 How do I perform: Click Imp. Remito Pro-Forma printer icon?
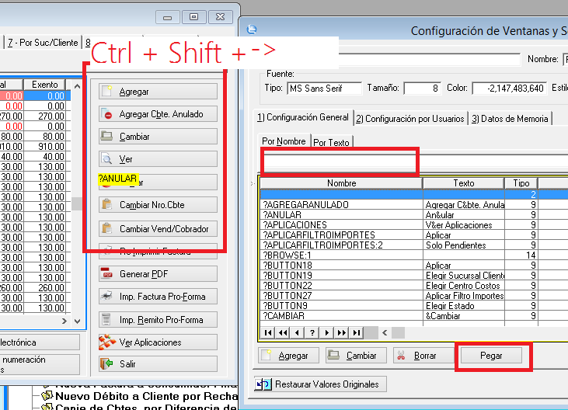point(107,320)
